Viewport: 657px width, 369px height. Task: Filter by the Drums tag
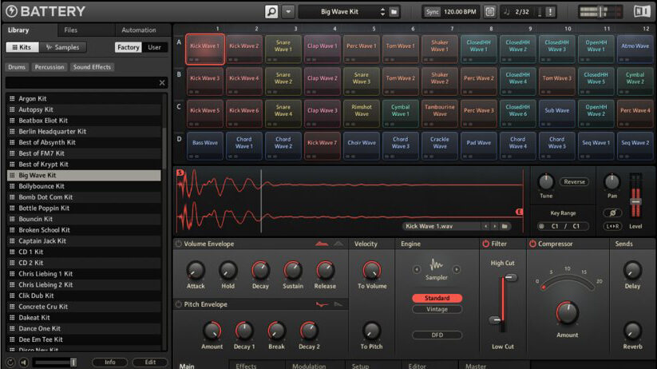click(x=17, y=67)
